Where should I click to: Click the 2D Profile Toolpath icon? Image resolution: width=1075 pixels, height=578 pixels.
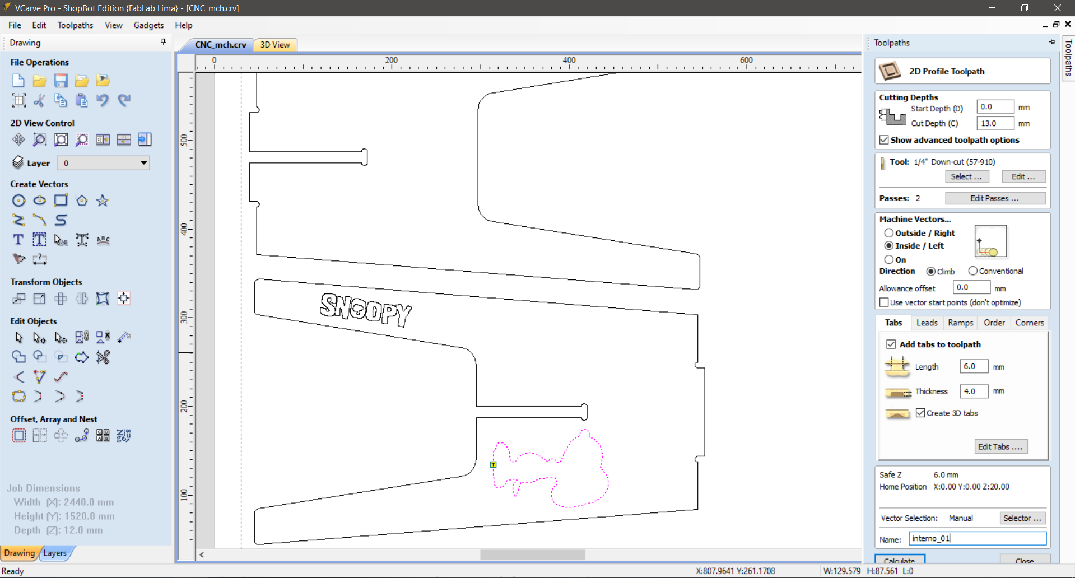pos(890,71)
